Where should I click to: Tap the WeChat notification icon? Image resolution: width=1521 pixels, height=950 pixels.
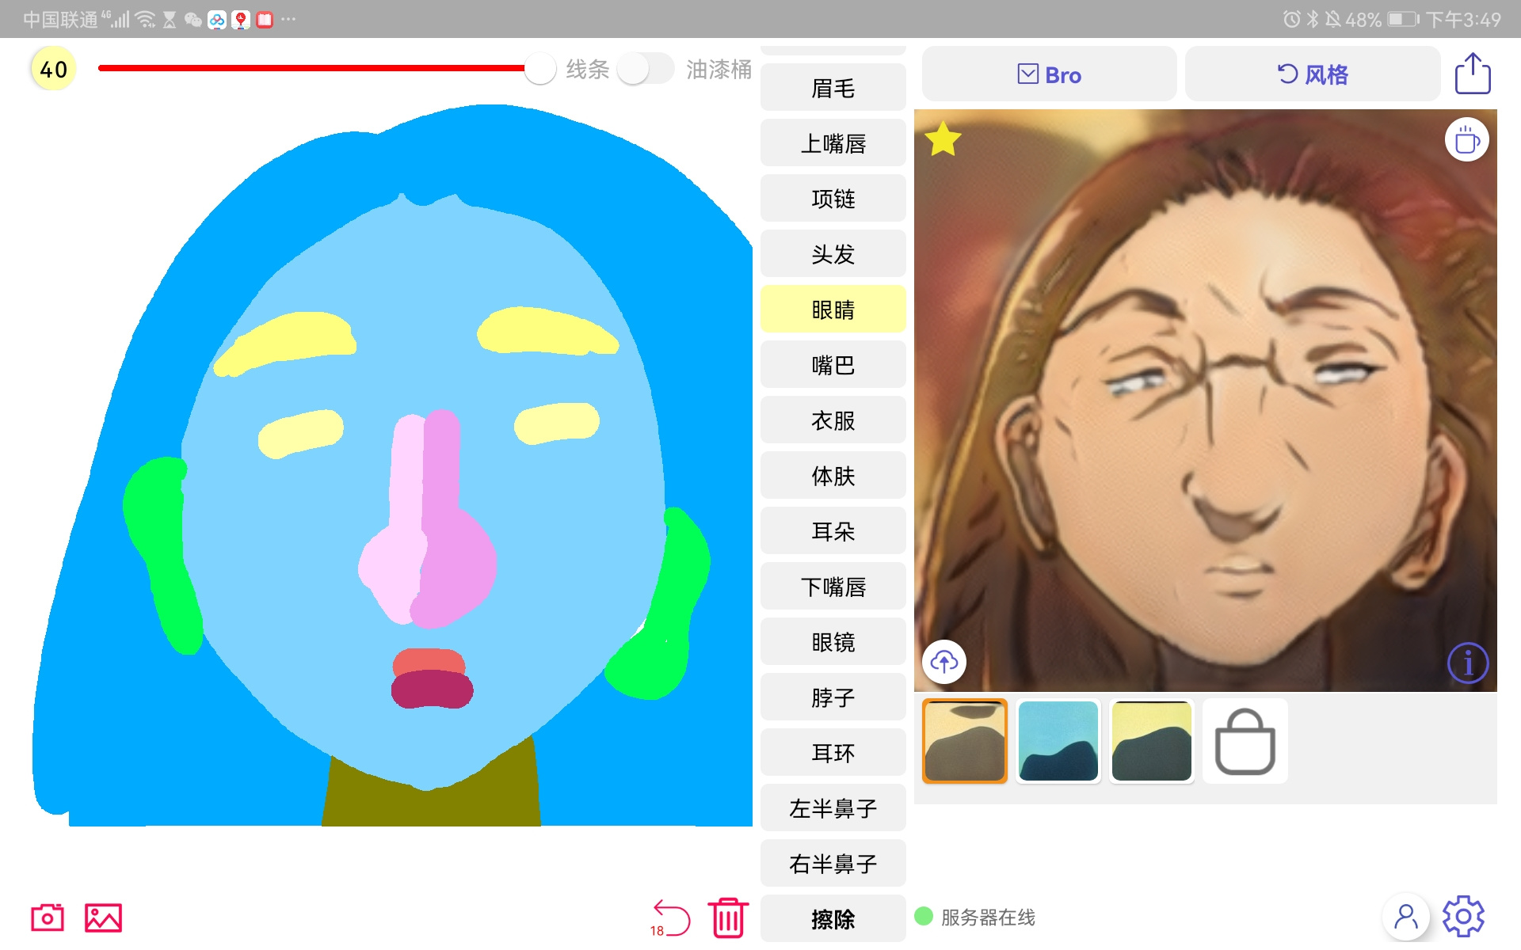(193, 19)
